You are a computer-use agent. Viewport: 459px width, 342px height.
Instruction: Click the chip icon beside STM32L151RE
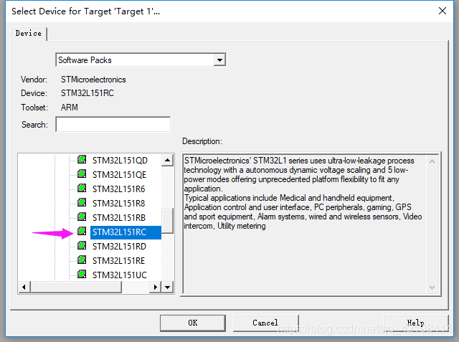click(x=82, y=260)
